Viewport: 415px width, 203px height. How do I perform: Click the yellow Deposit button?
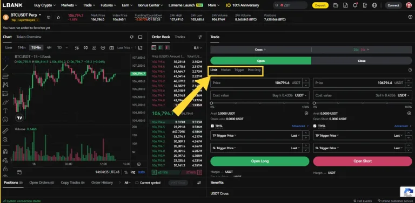[x=320, y=5]
